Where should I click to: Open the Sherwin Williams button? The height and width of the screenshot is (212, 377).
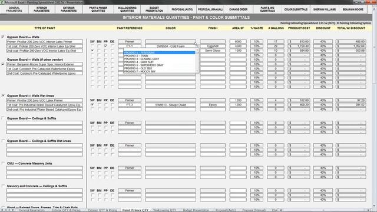[x=325, y=9]
